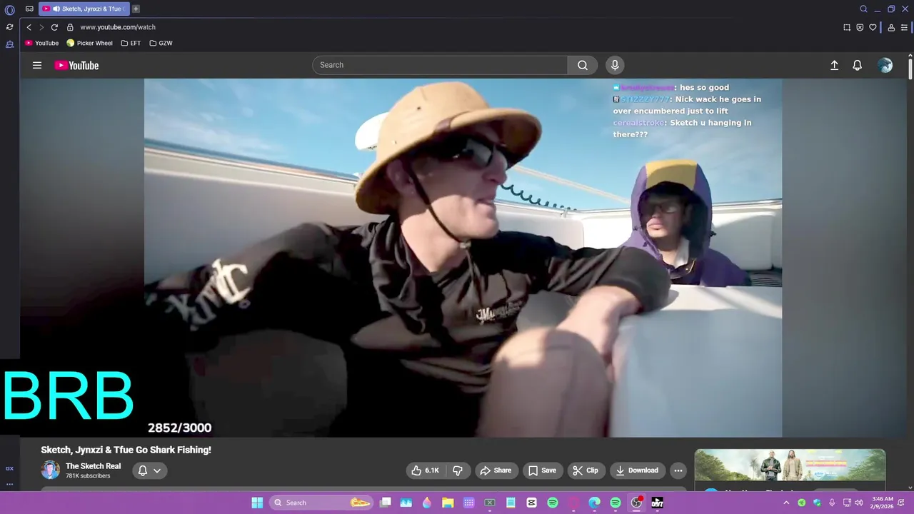Open the new tab plus button

pyautogui.click(x=136, y=9)
